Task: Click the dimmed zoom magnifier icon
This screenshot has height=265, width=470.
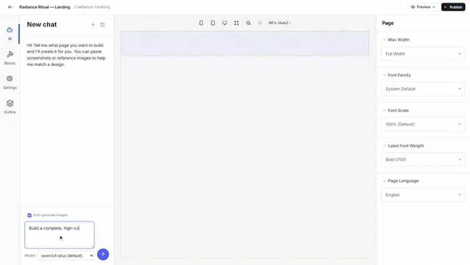Action: [260, 23]
